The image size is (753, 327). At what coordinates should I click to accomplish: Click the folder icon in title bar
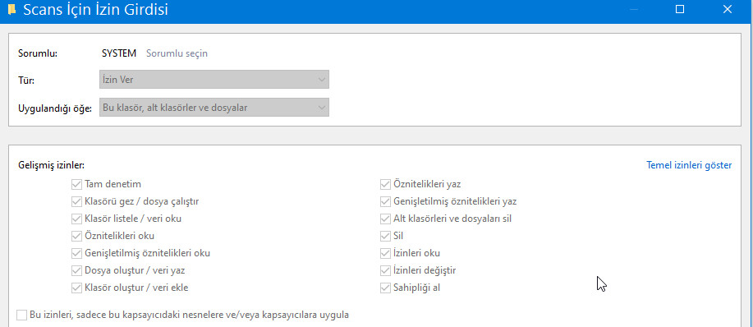pyautogui.click(x=12, y=10)
